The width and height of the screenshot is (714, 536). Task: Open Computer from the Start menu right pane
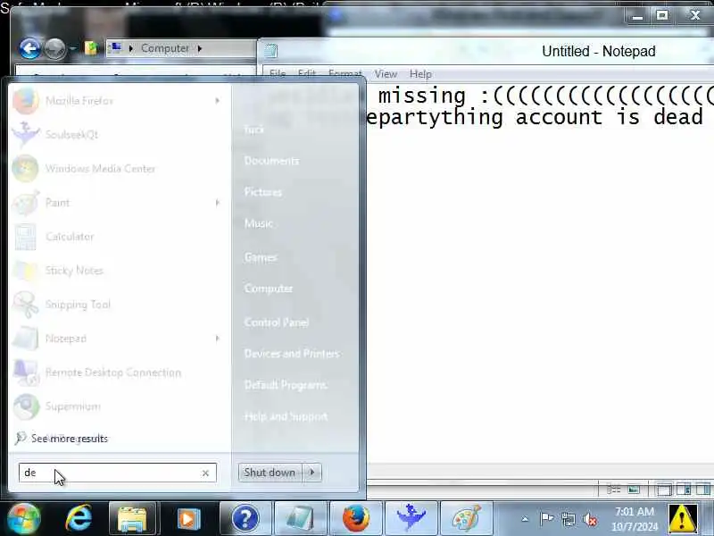pos(269,289)
